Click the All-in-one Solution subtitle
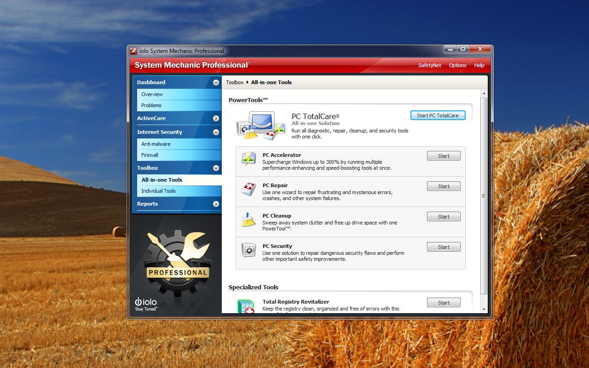The width and height of the screenshot is (589, 368). pos(316,123)
